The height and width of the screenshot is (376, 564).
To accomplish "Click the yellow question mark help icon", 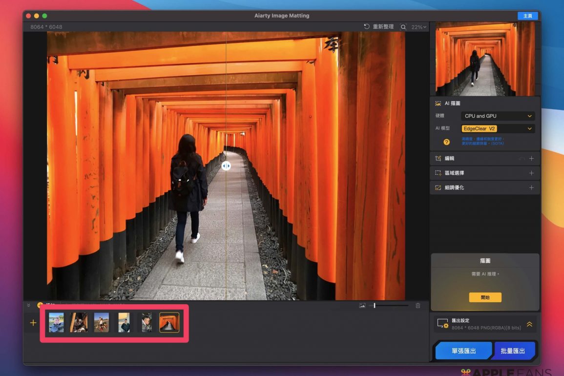I will point(446,142).
